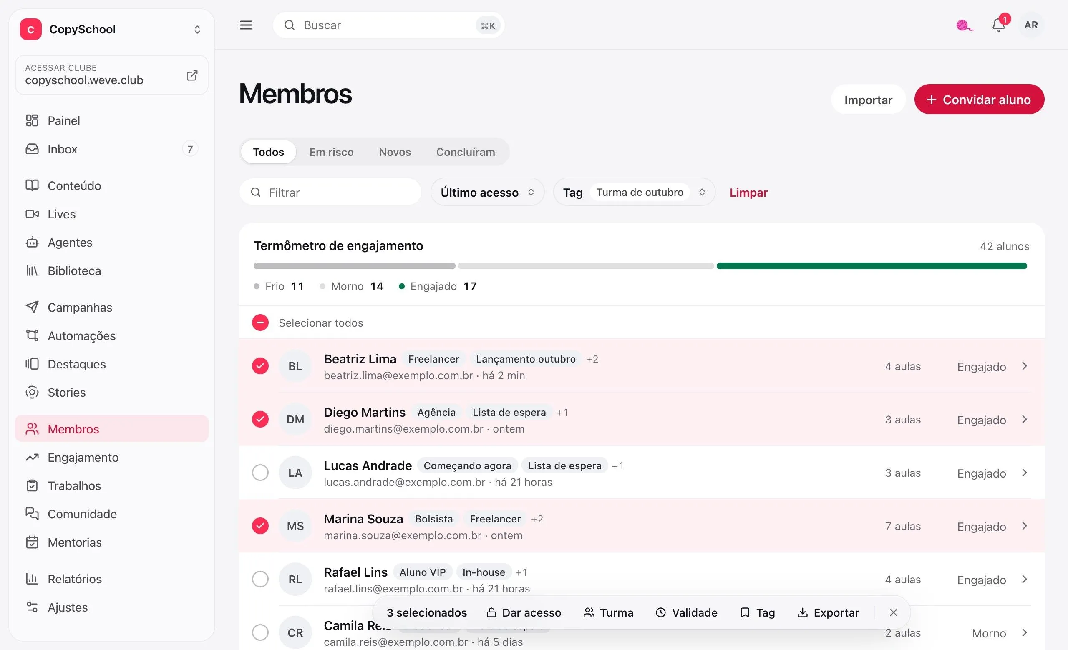Image resolution: width=1068 pixels, height=650 pixels.
Task: Open the CopySchool workspace switcher
Action: 112,30
